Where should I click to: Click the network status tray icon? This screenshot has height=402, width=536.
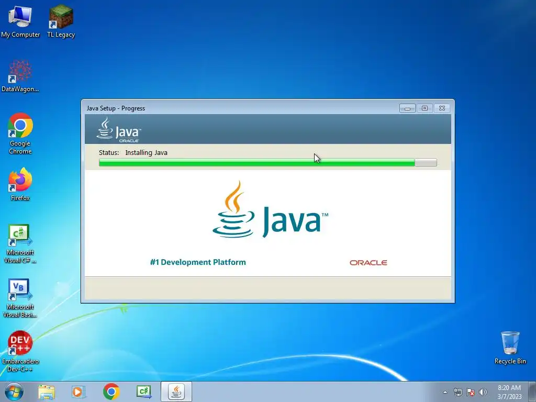(457, 392)
